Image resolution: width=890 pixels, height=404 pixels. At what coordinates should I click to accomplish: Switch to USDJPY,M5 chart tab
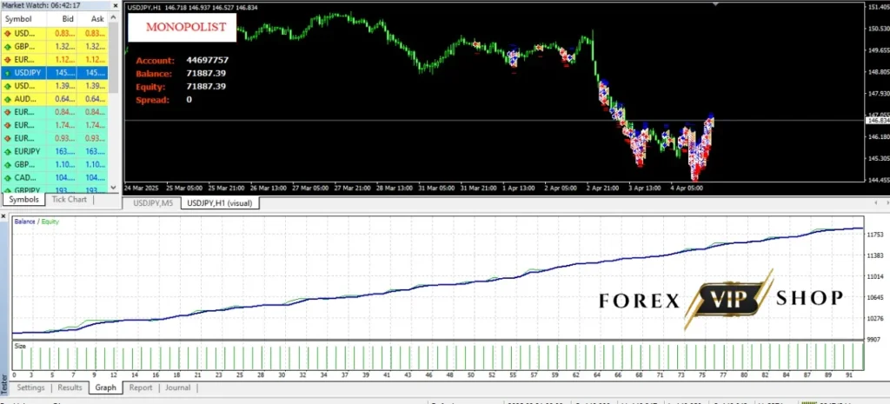[x=152, y=203]
